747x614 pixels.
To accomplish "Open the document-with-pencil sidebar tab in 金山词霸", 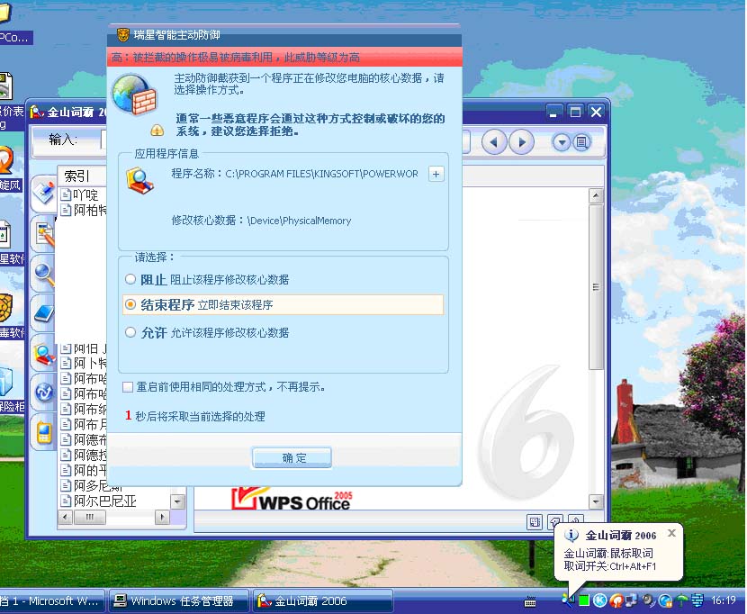I will click(44, 233).
